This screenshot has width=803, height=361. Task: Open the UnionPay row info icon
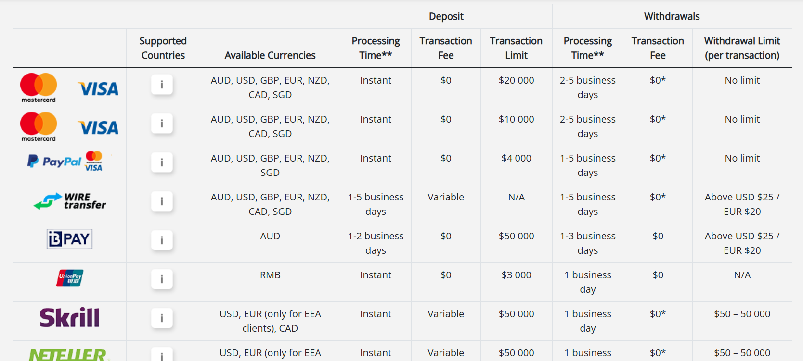[x=162, y=279]
